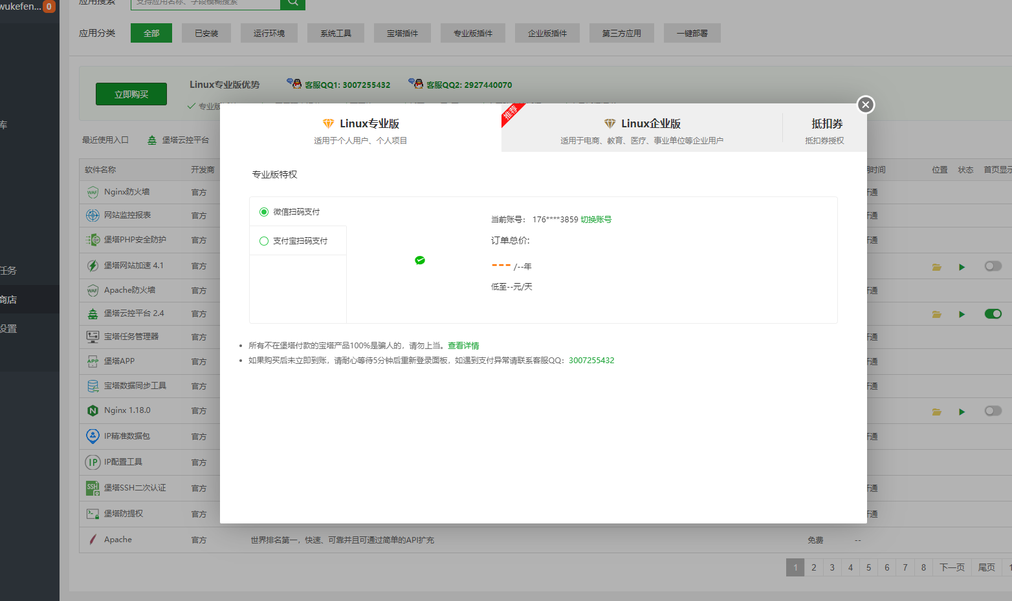Toggle homepage display for Nginx 1.18.0
Viewport: 1012px width, 601px height.
993,411
